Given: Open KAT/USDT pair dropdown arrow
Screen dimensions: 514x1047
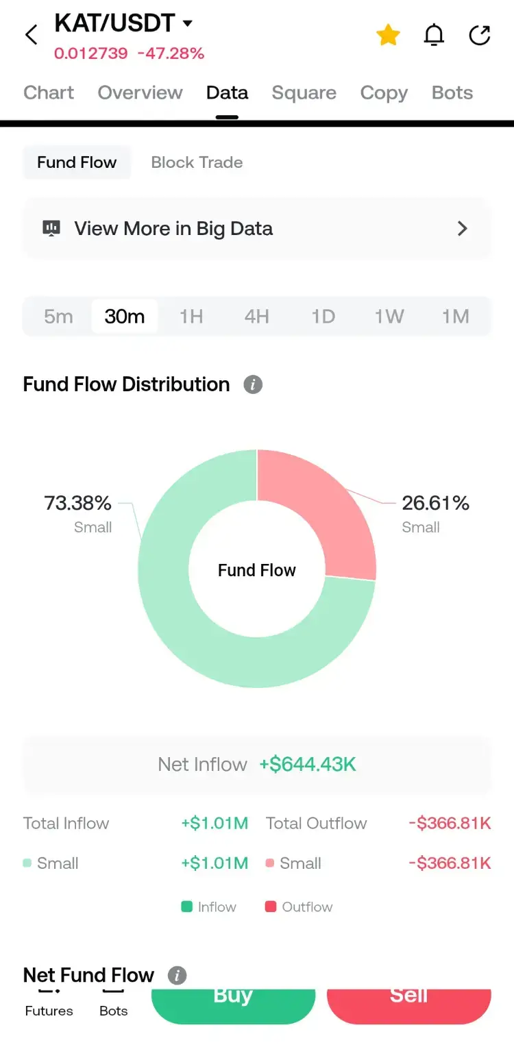Looking at the screenshot, I should [x=188, y=23].
